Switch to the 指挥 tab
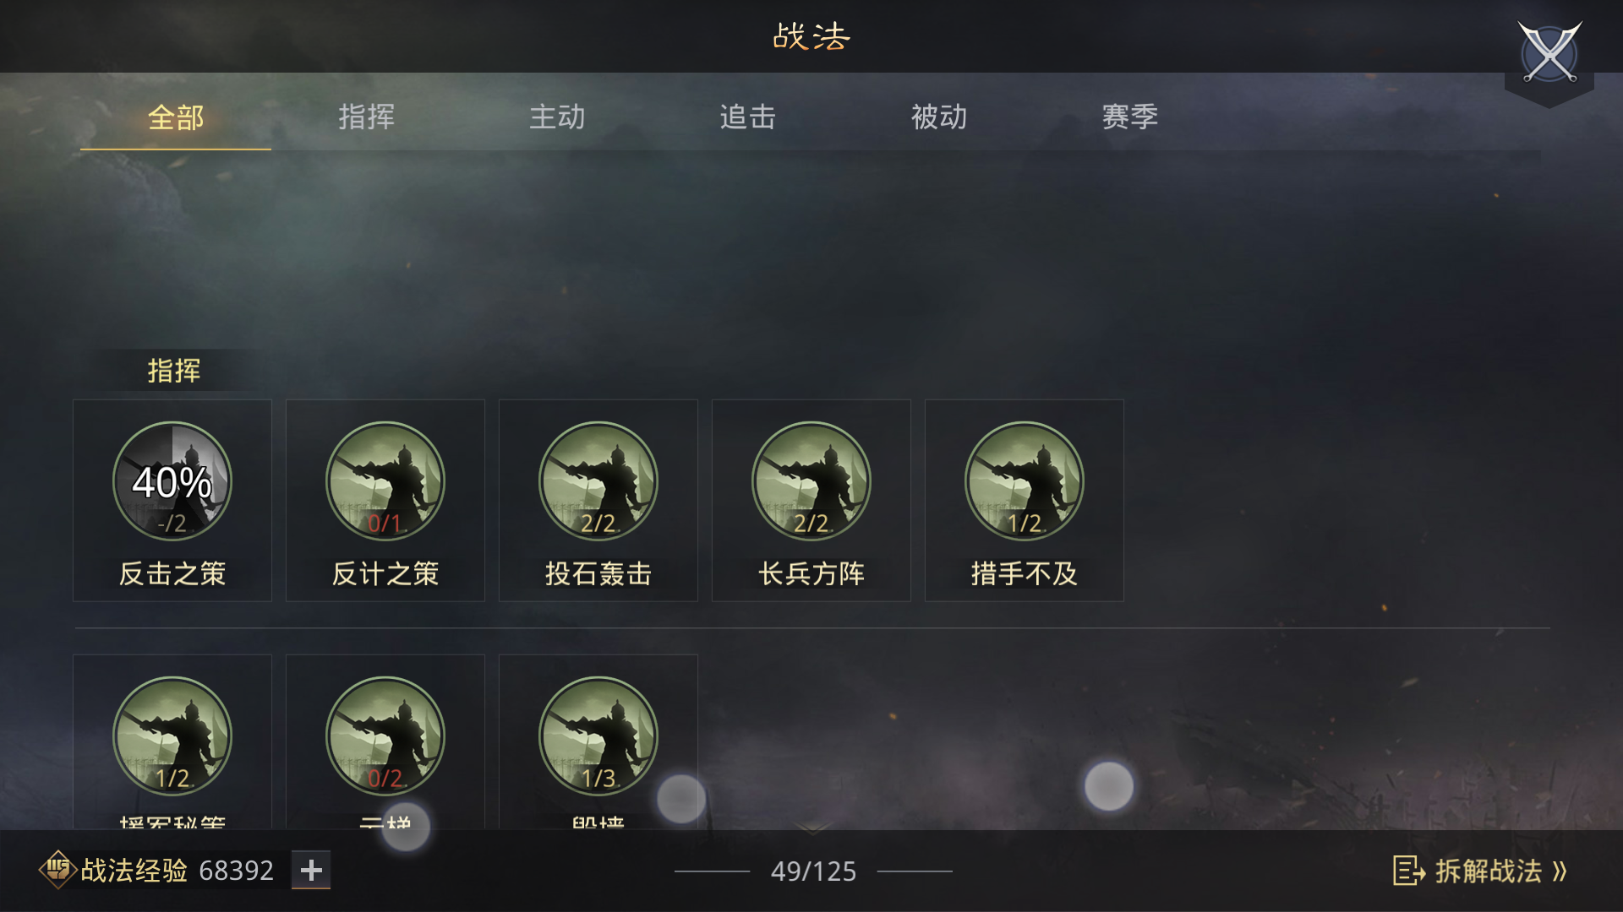The image size is (1623, 912). pyautogui.click(x=366, y=117)
